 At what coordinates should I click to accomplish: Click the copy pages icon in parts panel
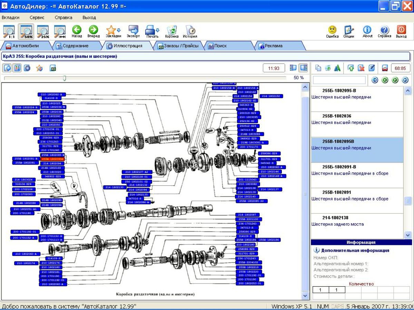pos(318,68)
